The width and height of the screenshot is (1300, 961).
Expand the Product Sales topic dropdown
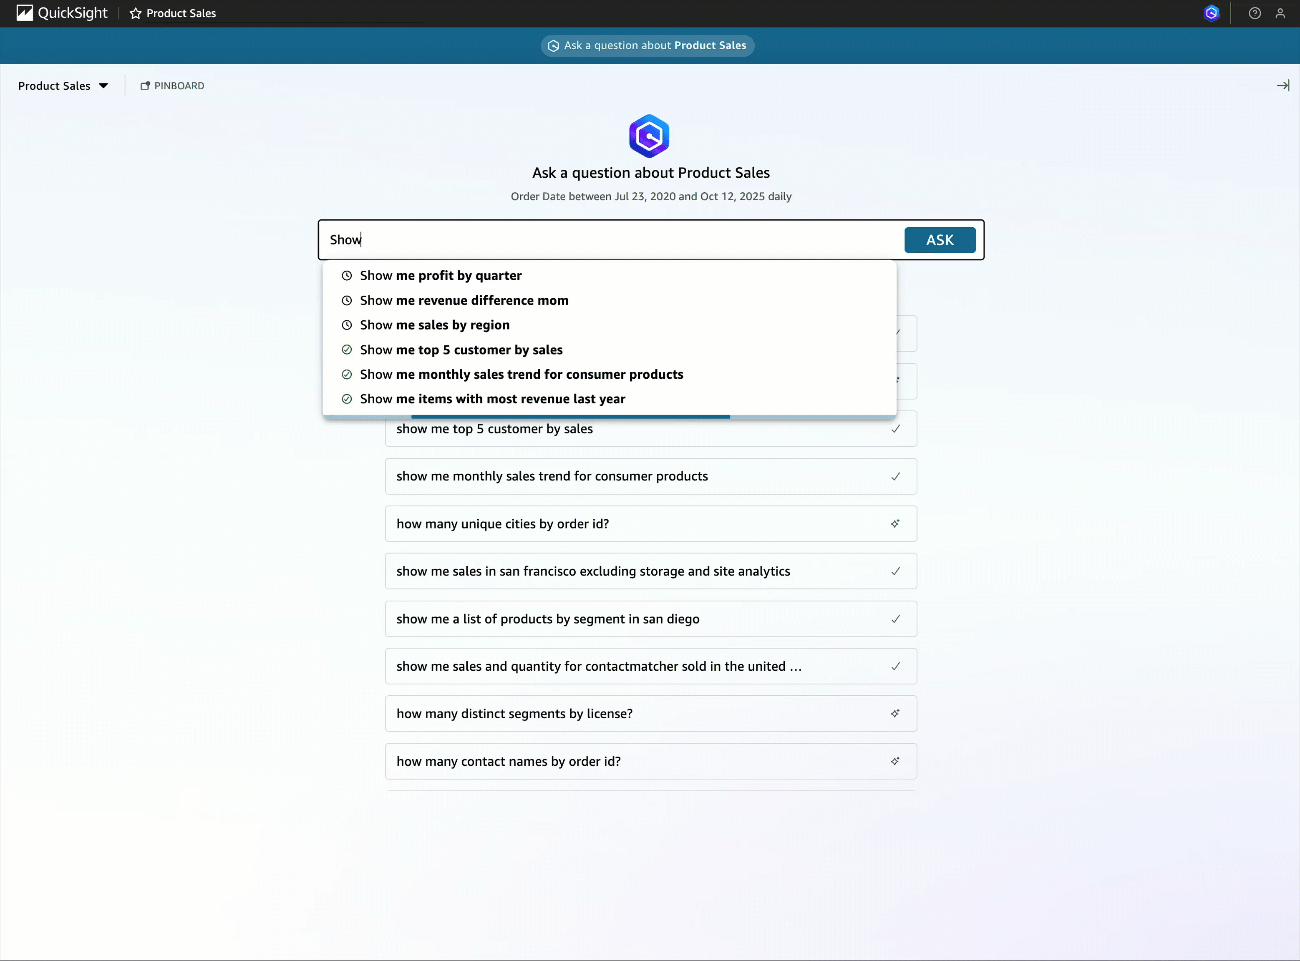pos(63,86)
